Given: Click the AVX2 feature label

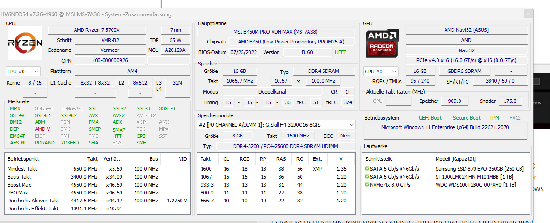Looking at the screenshot, I should click(118, 115).
